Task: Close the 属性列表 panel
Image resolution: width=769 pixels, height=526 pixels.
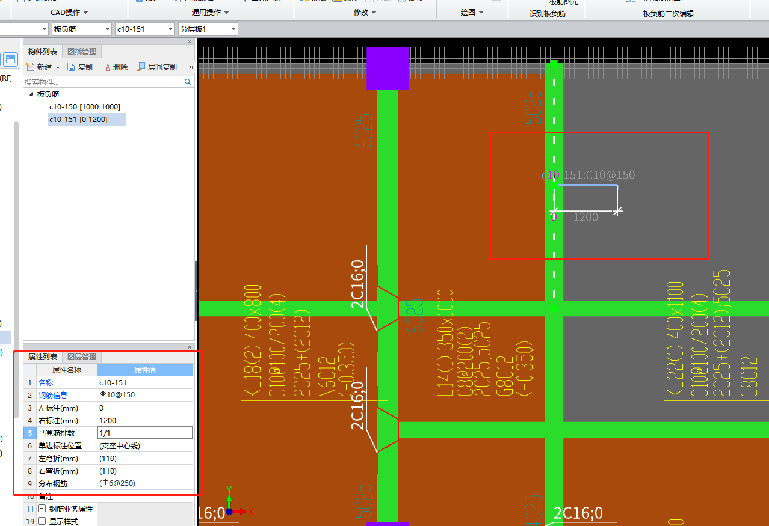Action: (x=190, y=347)
